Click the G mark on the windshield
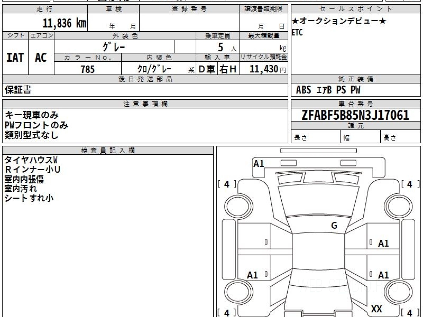Viewport: 423px width, 317px height. [x=334, y=226]
